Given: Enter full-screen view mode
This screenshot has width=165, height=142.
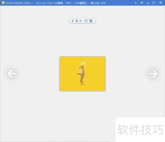Looking at the screenshot, I should [142, 3].
